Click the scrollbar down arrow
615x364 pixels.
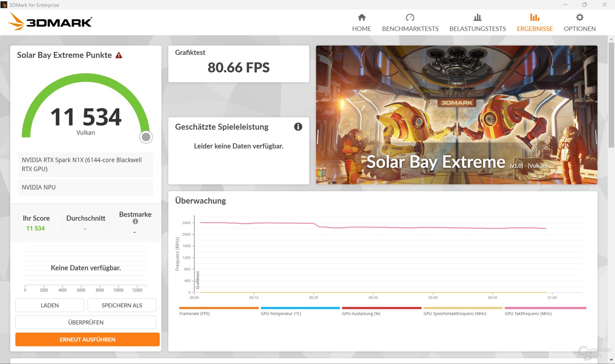click(611, 360)
